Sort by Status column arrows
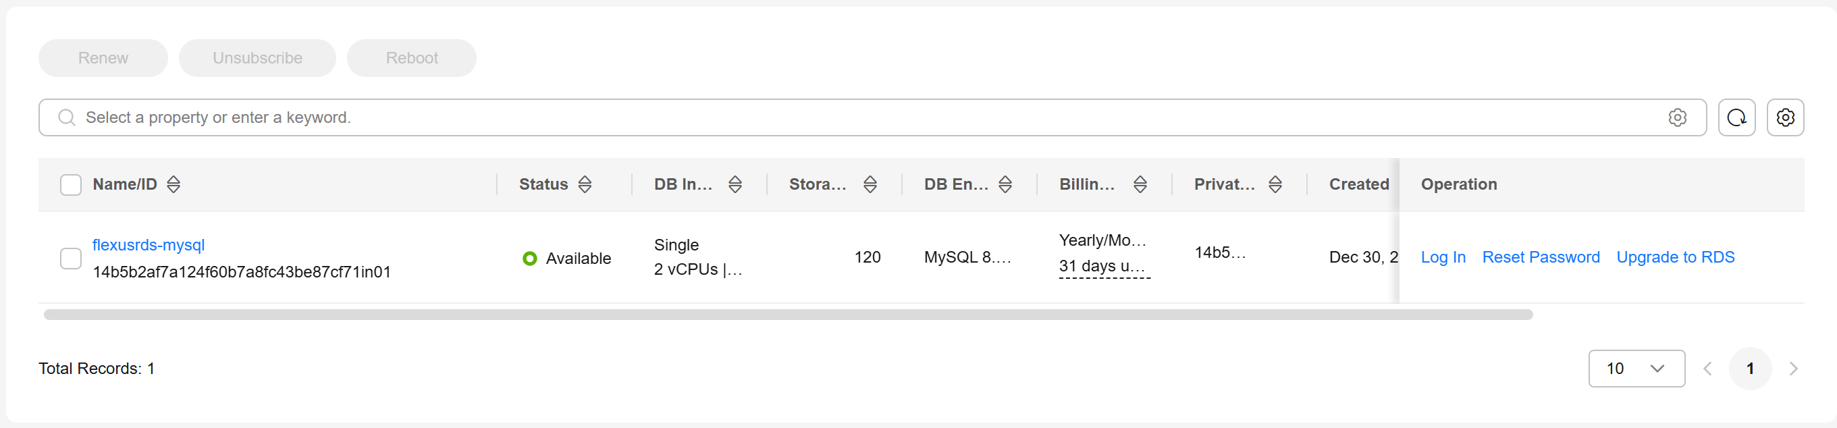 (x=585, y=185)
